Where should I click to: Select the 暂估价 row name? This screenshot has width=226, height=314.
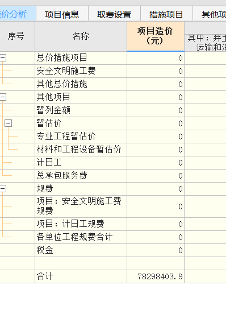(81, 123)
